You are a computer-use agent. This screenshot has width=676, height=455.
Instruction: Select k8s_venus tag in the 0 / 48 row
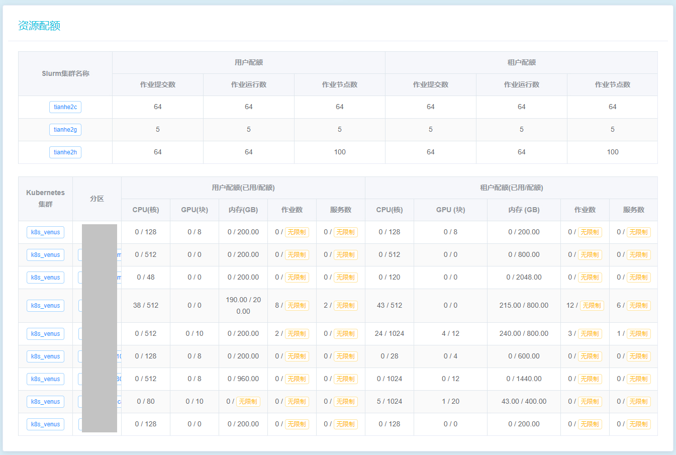(x=45, y=278)
